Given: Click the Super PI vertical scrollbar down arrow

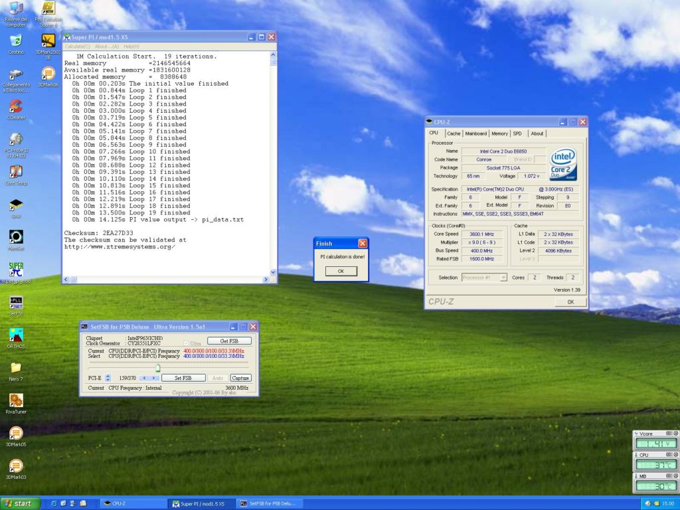Looking at the screenshot, I should [x=273, y=272].
